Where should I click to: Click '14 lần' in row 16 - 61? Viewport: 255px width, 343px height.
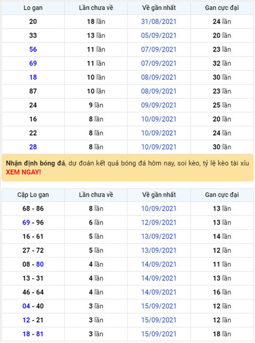tap(222, 237)
